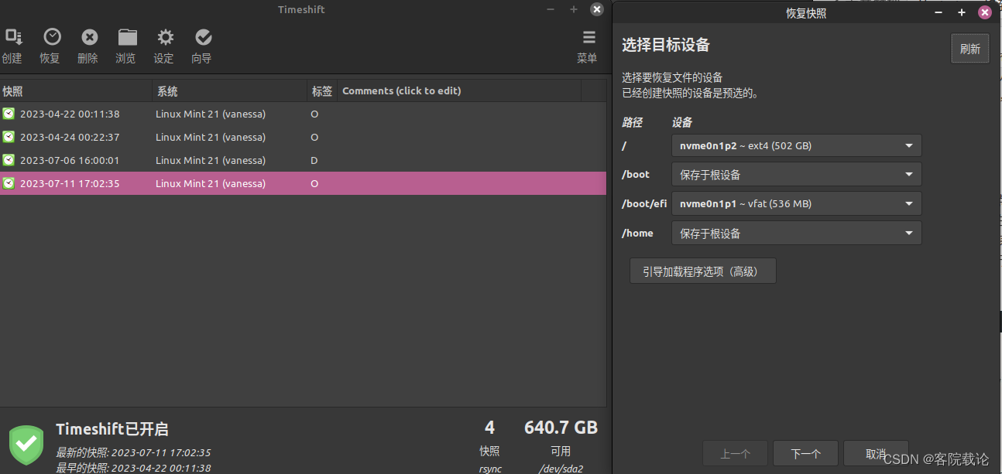The image size is (1002, 474).
Task: Click the Restore (恢复) clock icon
Action: pyautogui.click(x=52, y=37)
